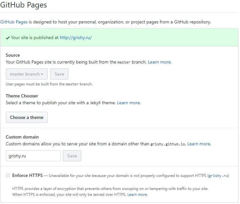Viewport: 240px width, 204px height.
Task: Click the grishy.github.io code text
Action: coord(168,144)
